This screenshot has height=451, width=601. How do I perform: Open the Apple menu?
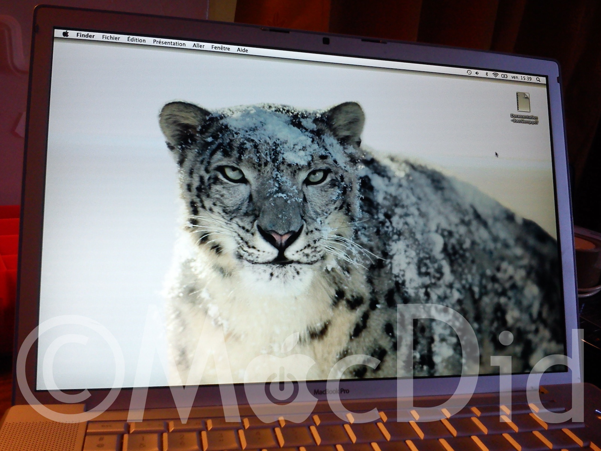66,34
